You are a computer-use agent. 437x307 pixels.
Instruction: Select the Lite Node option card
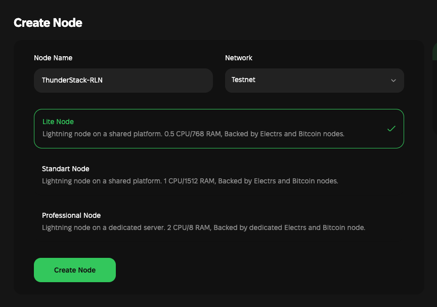(x=219, y=129)
